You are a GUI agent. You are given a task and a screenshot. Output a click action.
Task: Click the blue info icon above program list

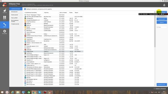coord(25,9)
